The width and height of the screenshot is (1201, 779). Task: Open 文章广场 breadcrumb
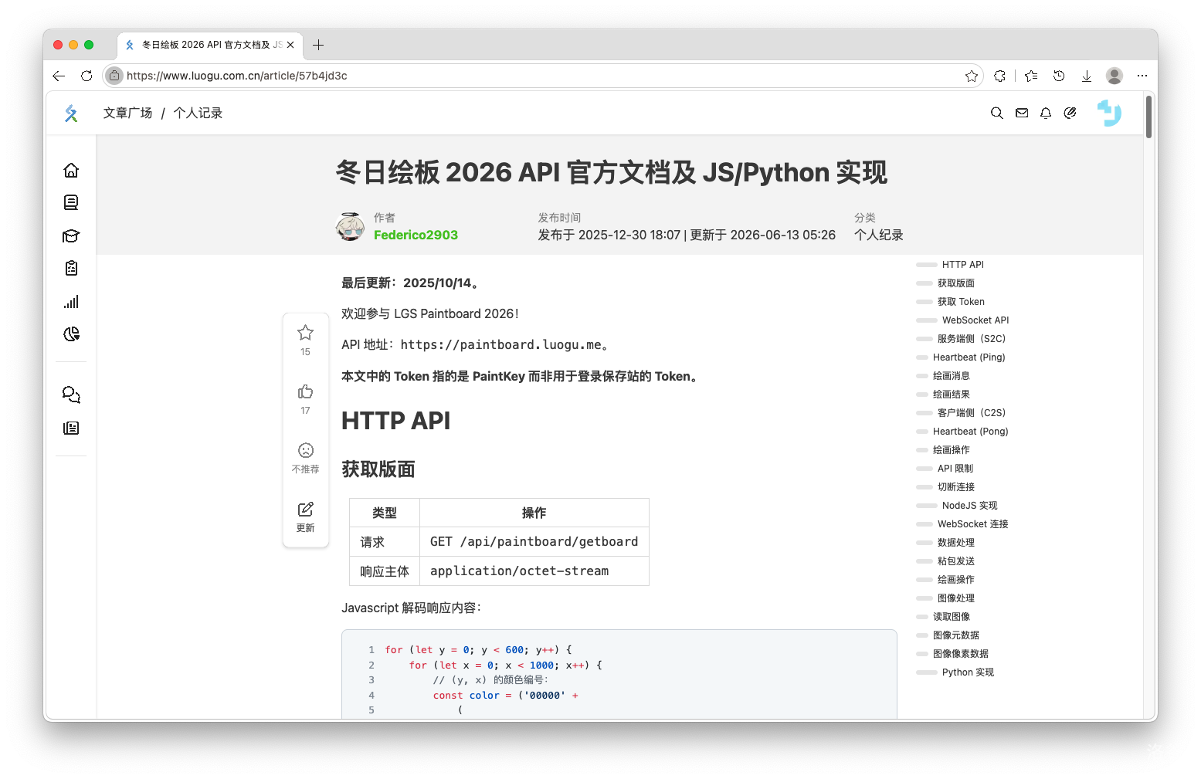[128, 113]
